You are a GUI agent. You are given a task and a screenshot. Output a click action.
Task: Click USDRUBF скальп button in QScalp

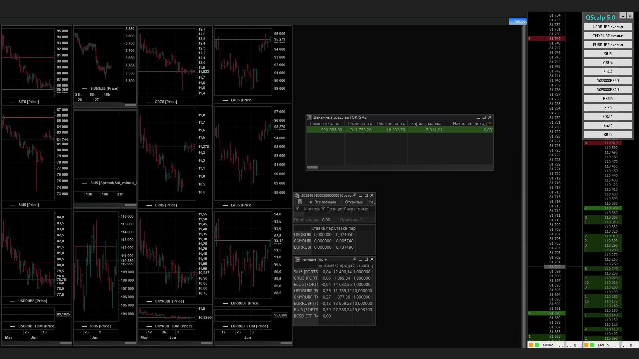[607, 27]
